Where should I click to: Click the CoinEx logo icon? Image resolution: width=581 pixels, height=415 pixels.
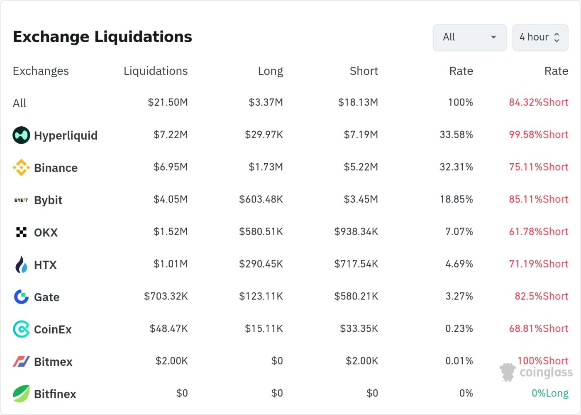click(x=21, y=329)
